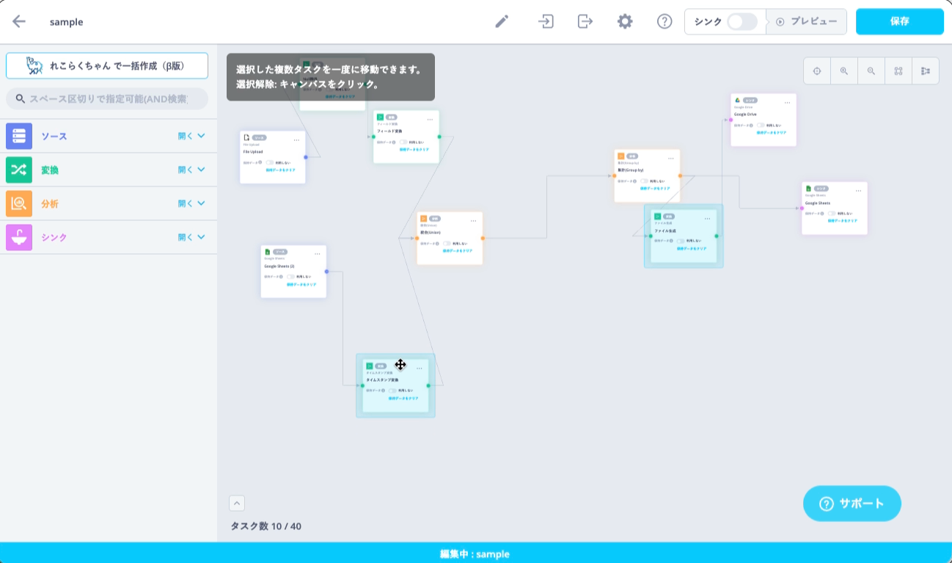Click the orange 分析 category icon
Image resolution: width=952 pixels, height=563 pixels.
coord(19,203)
